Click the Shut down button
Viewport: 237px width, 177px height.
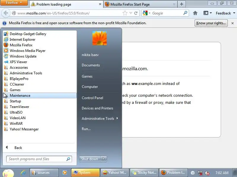click(x=90, y=159)
